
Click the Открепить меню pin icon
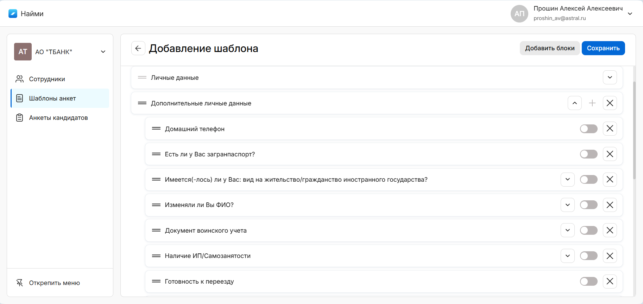point(20,283)
